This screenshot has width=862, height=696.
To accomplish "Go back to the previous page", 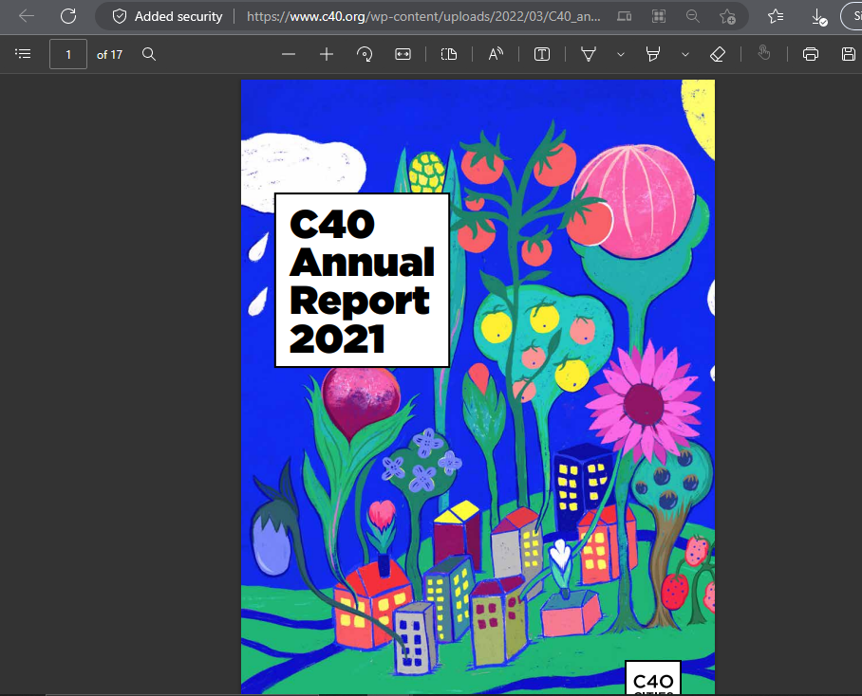I will [27, 16].
